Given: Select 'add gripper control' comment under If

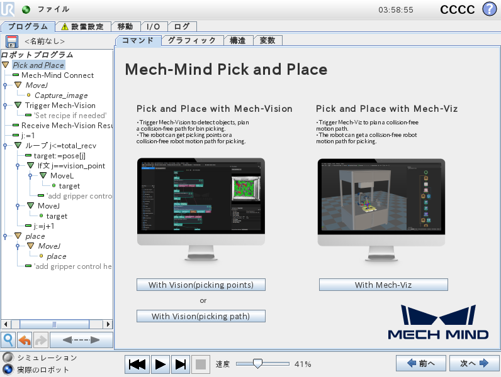Looking at the screenshot, I should (x=79, y=196).
